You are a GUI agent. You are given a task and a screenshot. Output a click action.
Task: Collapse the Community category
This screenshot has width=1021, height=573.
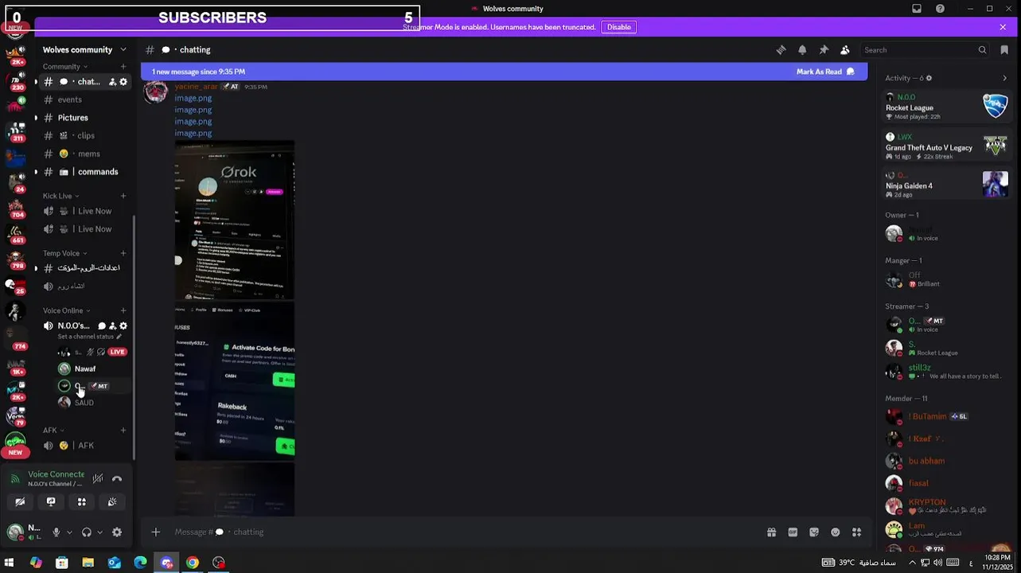point(65,67)
